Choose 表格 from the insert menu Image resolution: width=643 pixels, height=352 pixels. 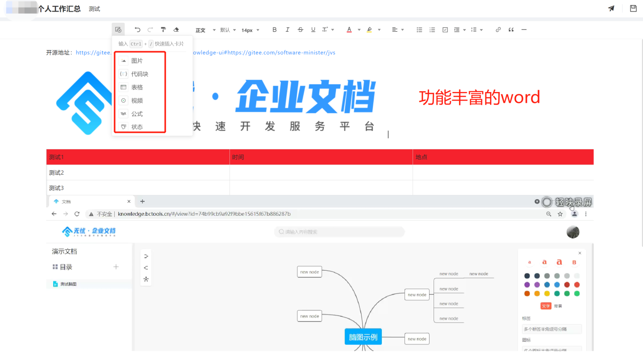pos(152,87)
